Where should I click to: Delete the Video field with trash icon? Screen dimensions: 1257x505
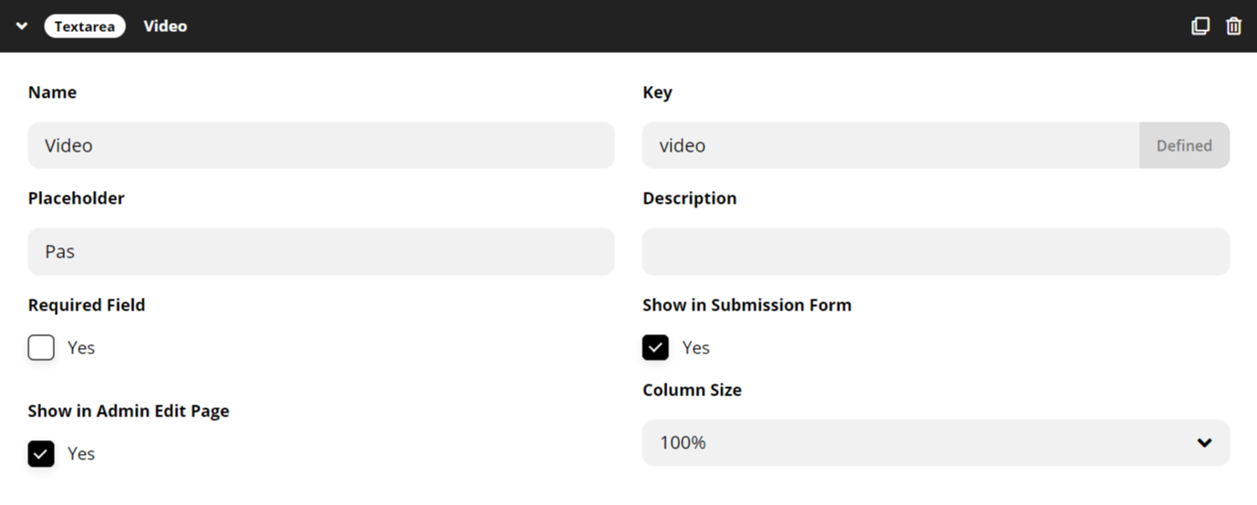click(1233, 26)
